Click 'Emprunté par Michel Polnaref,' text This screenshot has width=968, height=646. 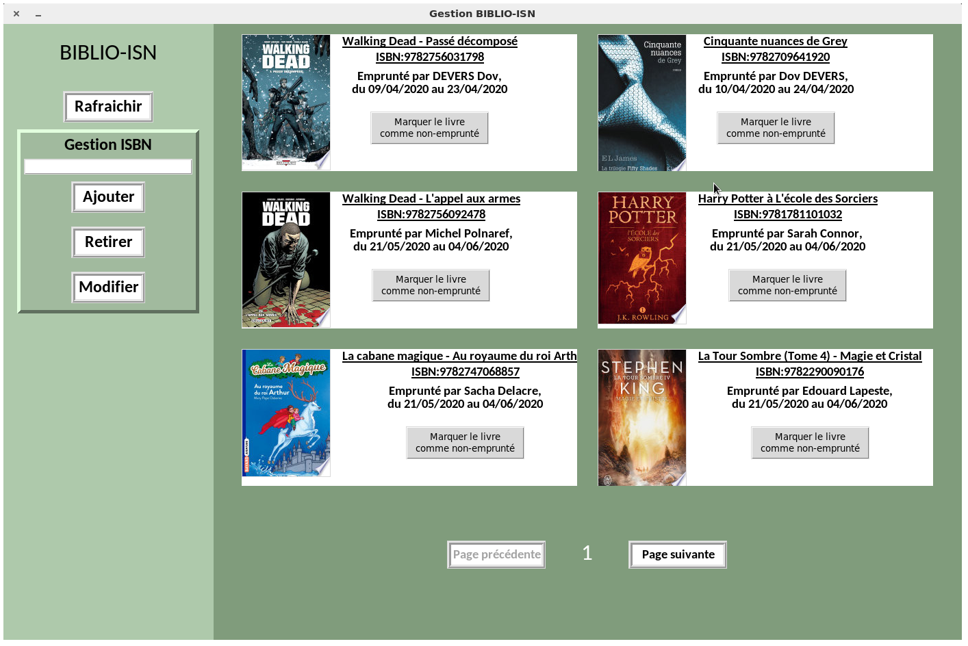coord(431,234)
